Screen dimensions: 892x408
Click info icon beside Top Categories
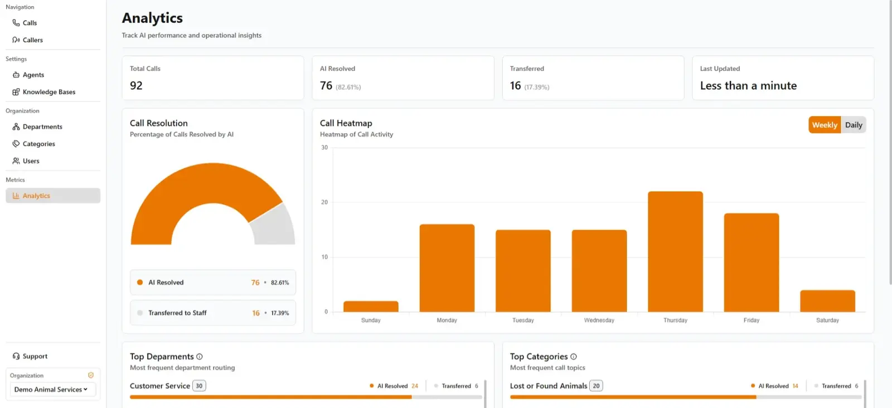(x=574, y=357)
